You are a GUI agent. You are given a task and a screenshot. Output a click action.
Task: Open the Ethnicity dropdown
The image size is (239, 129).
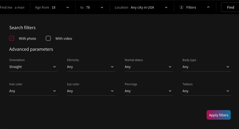pyautogui.click(x=91, y=67)
